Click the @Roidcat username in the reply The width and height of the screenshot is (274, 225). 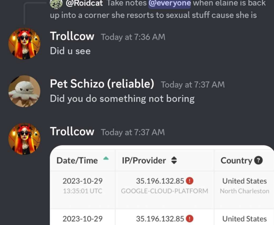point(85,3)
